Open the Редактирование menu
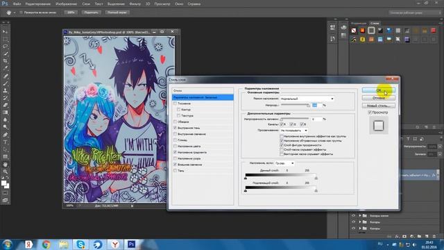This screenshot has height=250, width=444. coord(38,4)
